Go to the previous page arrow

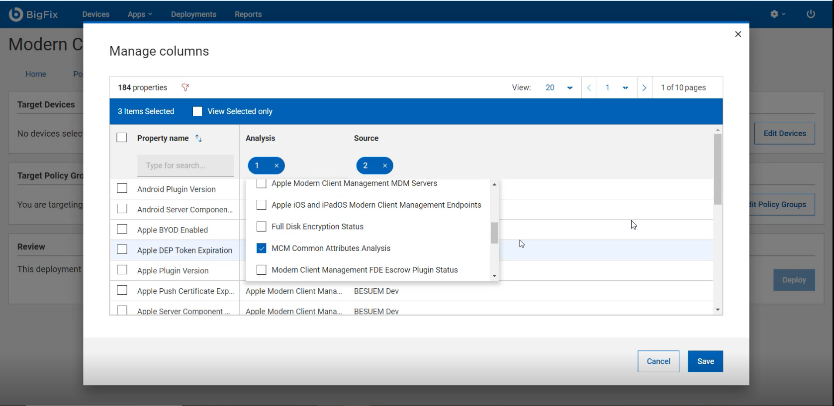(x=589, y=87)
